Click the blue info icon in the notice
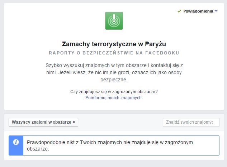This screenshot has height=167, width=227. (16, 142)
